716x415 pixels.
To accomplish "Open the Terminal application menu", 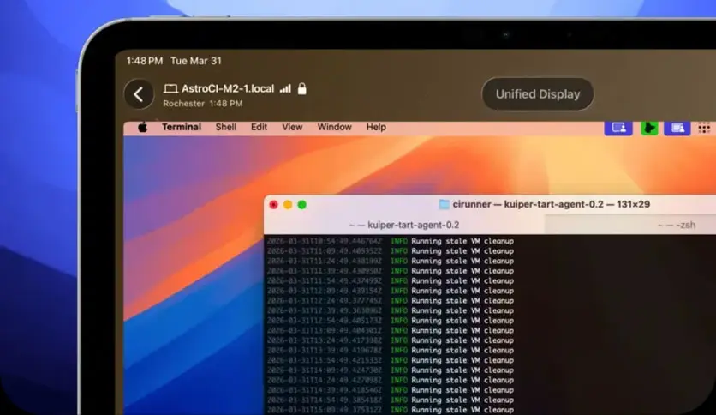I will (182, 127).
